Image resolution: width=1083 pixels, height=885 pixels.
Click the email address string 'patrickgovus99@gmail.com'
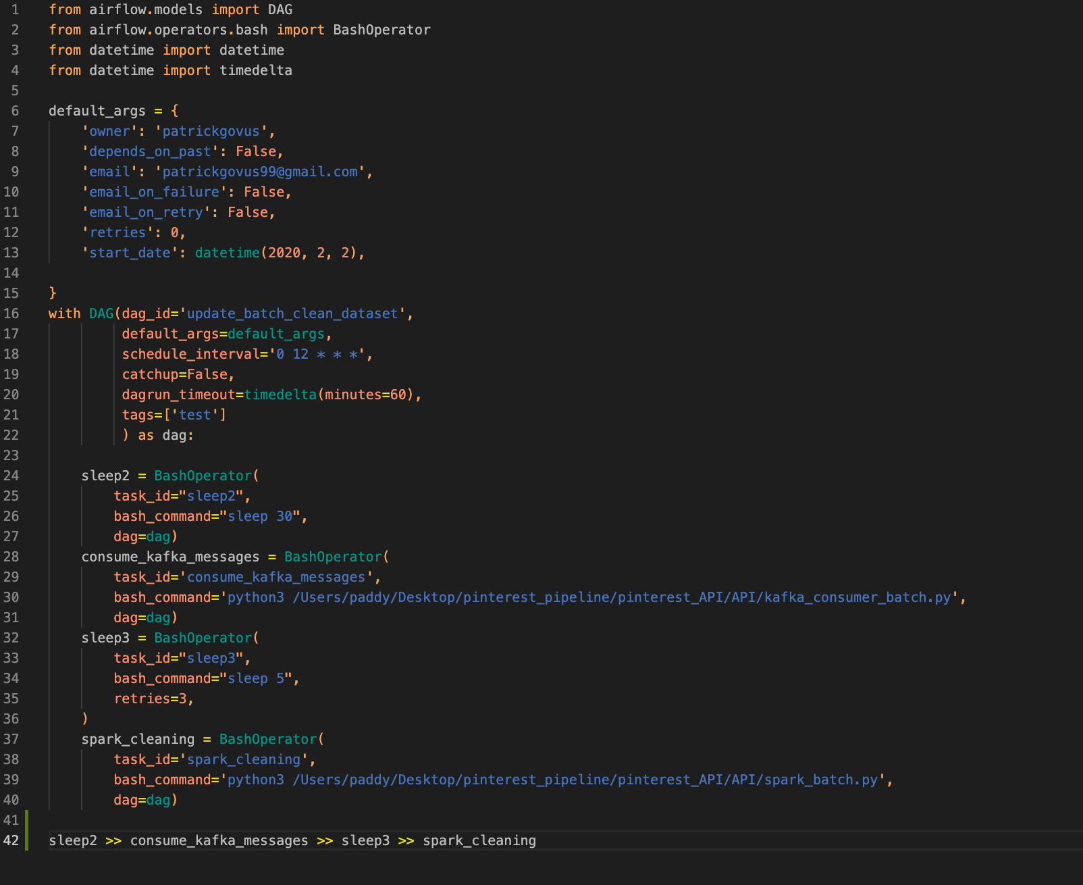point(260,172)
